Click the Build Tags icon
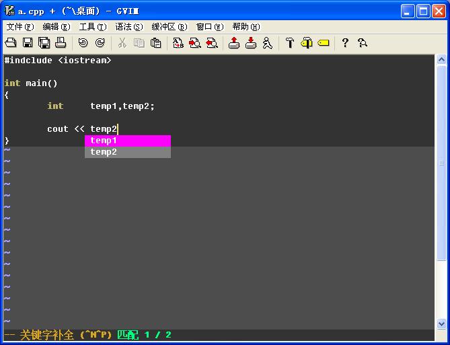 pos(307,43)
